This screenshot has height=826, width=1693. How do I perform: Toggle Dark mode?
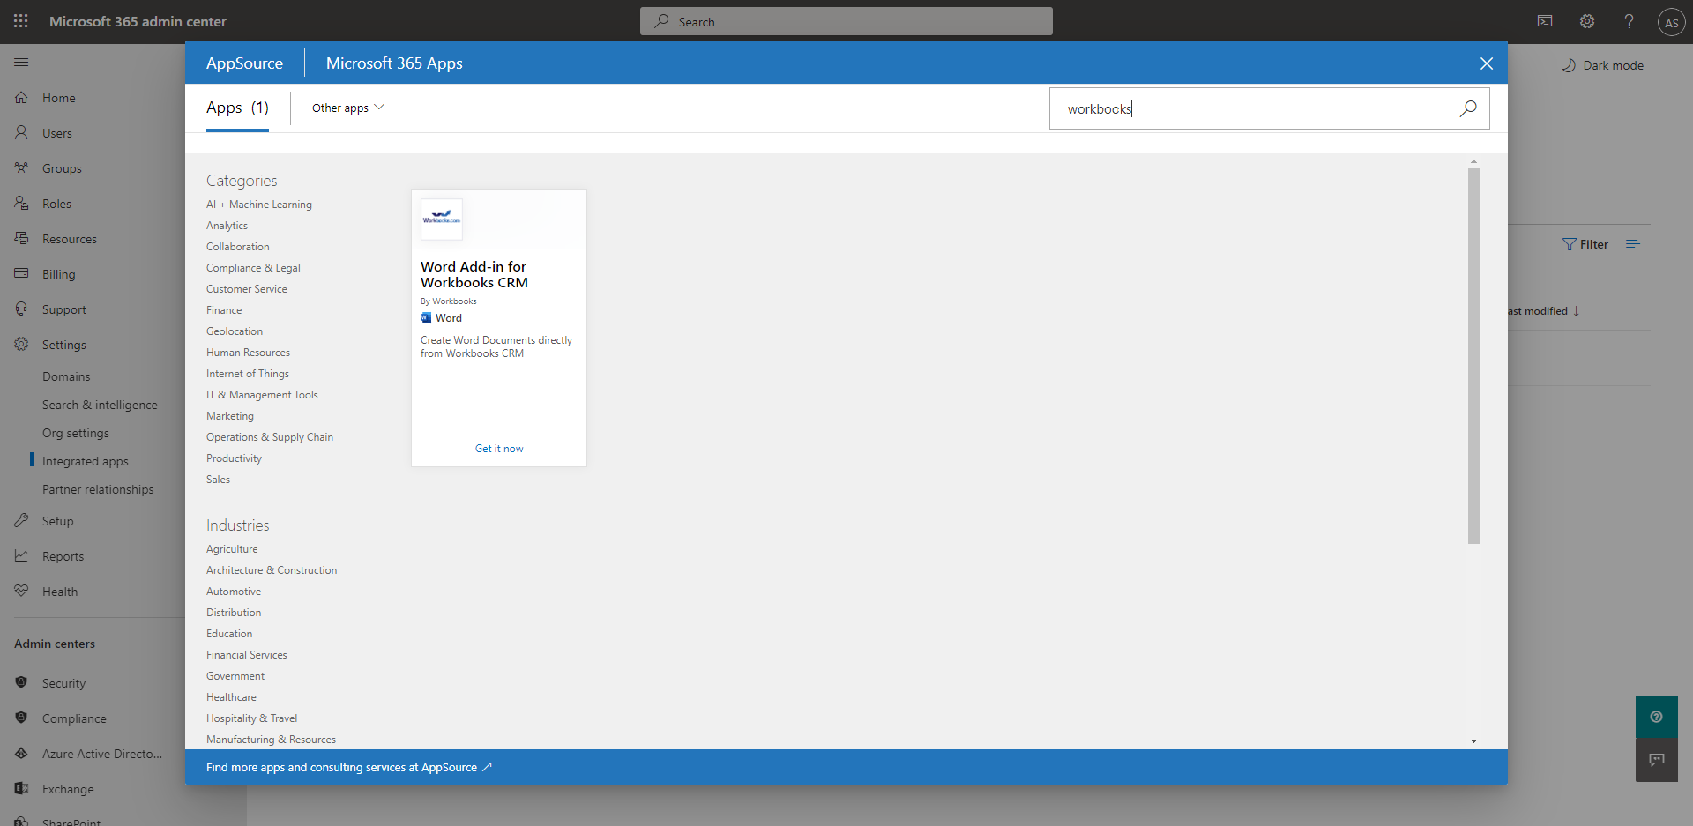click(1603, 65)
